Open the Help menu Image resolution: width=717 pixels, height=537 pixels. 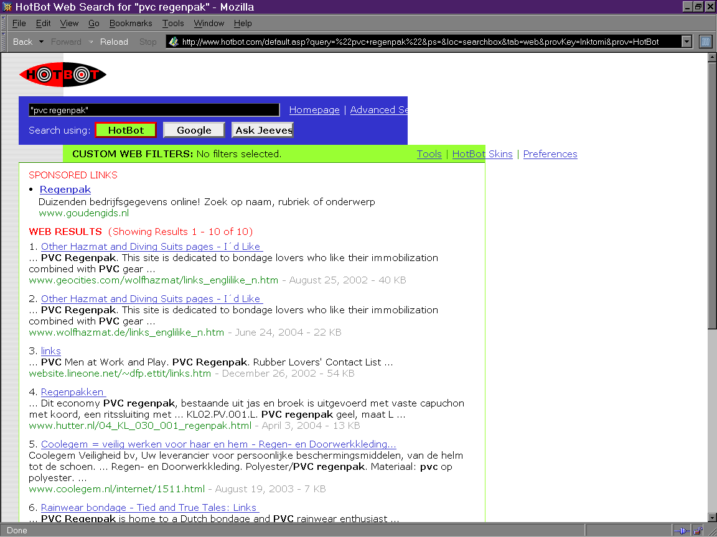(x=243, y=23)
